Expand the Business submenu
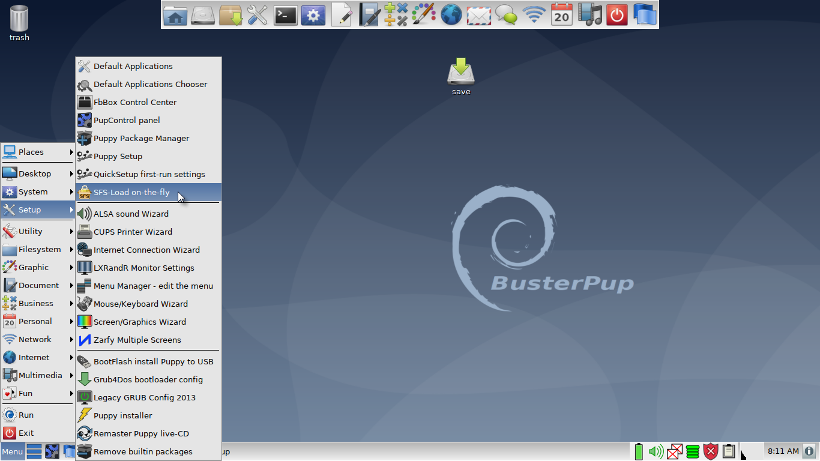 tap(37, 303)
